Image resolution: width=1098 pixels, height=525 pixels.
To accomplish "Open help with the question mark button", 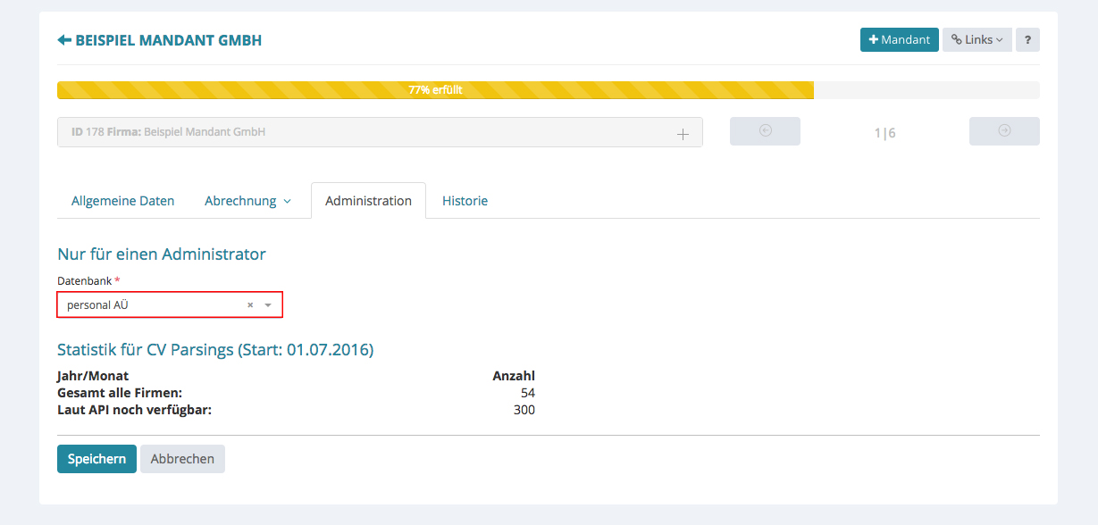I will 1027,40.
